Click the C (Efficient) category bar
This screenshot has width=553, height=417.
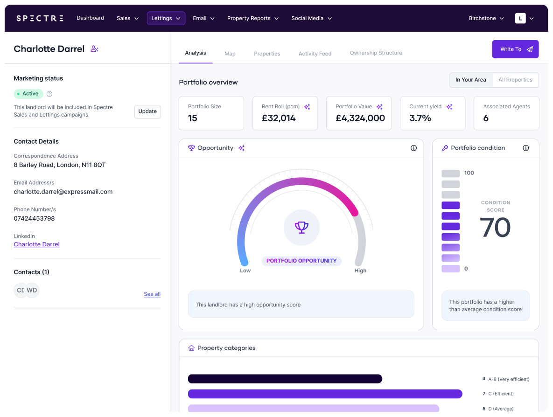pos(324,394)
